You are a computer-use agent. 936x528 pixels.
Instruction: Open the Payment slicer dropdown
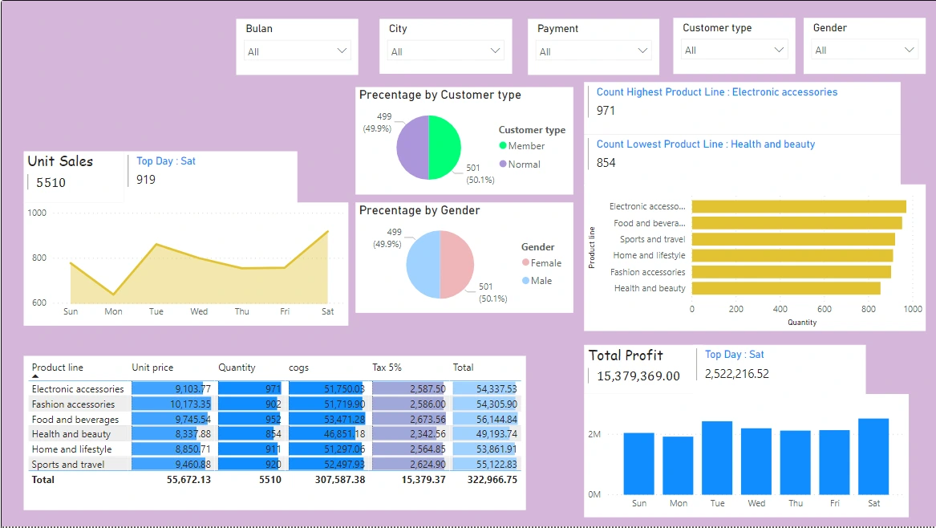[594, 51]
